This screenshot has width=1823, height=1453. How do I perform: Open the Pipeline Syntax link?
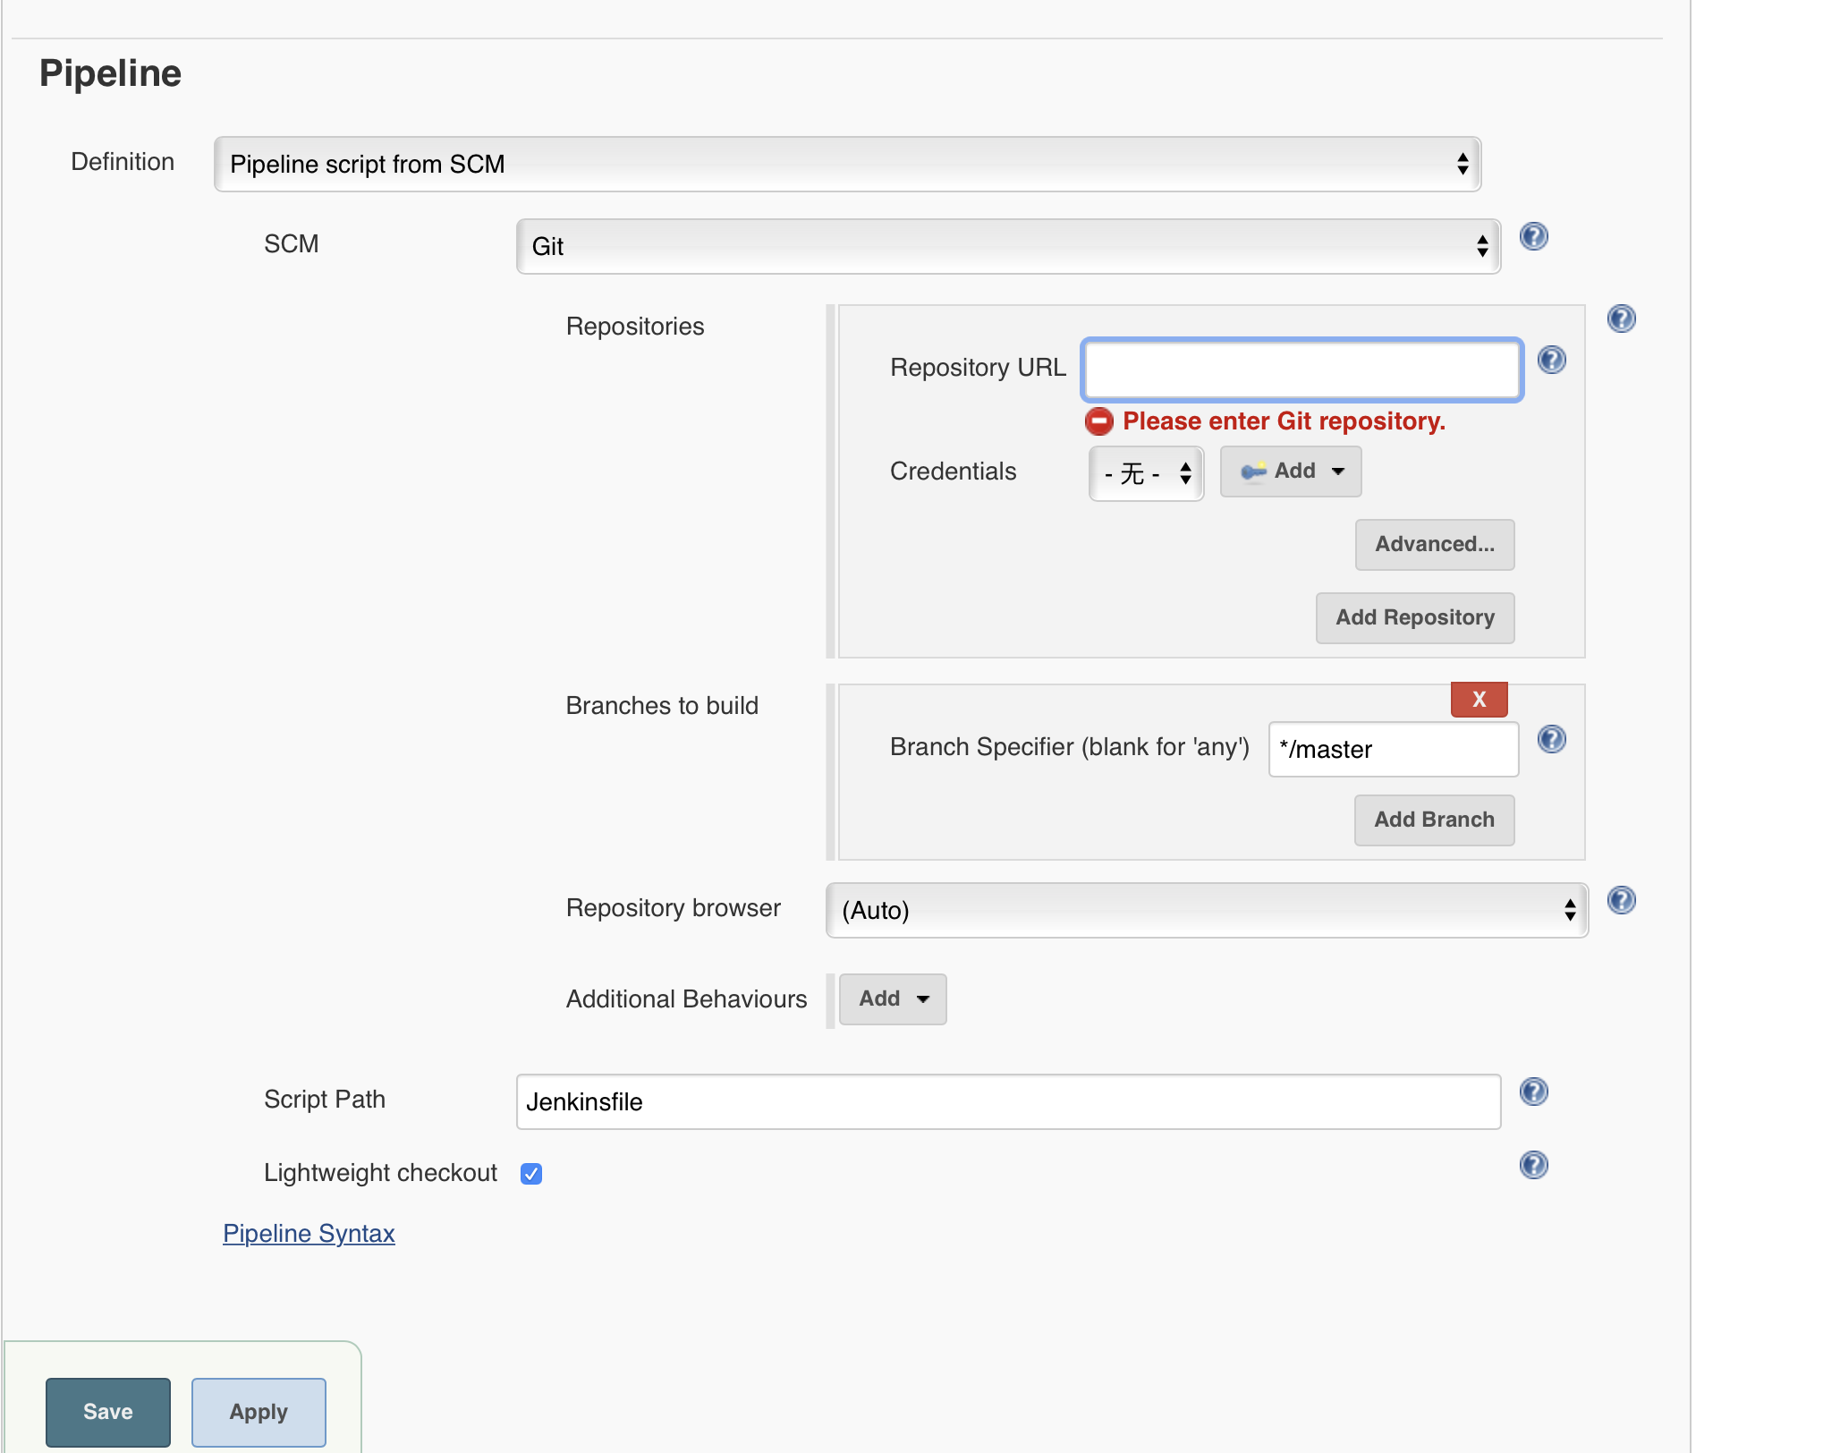click(x=308, y=1233)
